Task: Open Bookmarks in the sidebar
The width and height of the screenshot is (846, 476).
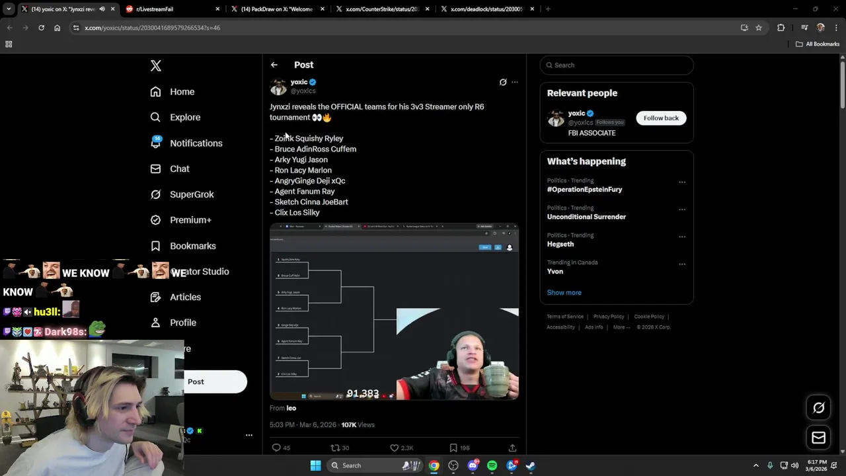Action: [x=193, y=246]
